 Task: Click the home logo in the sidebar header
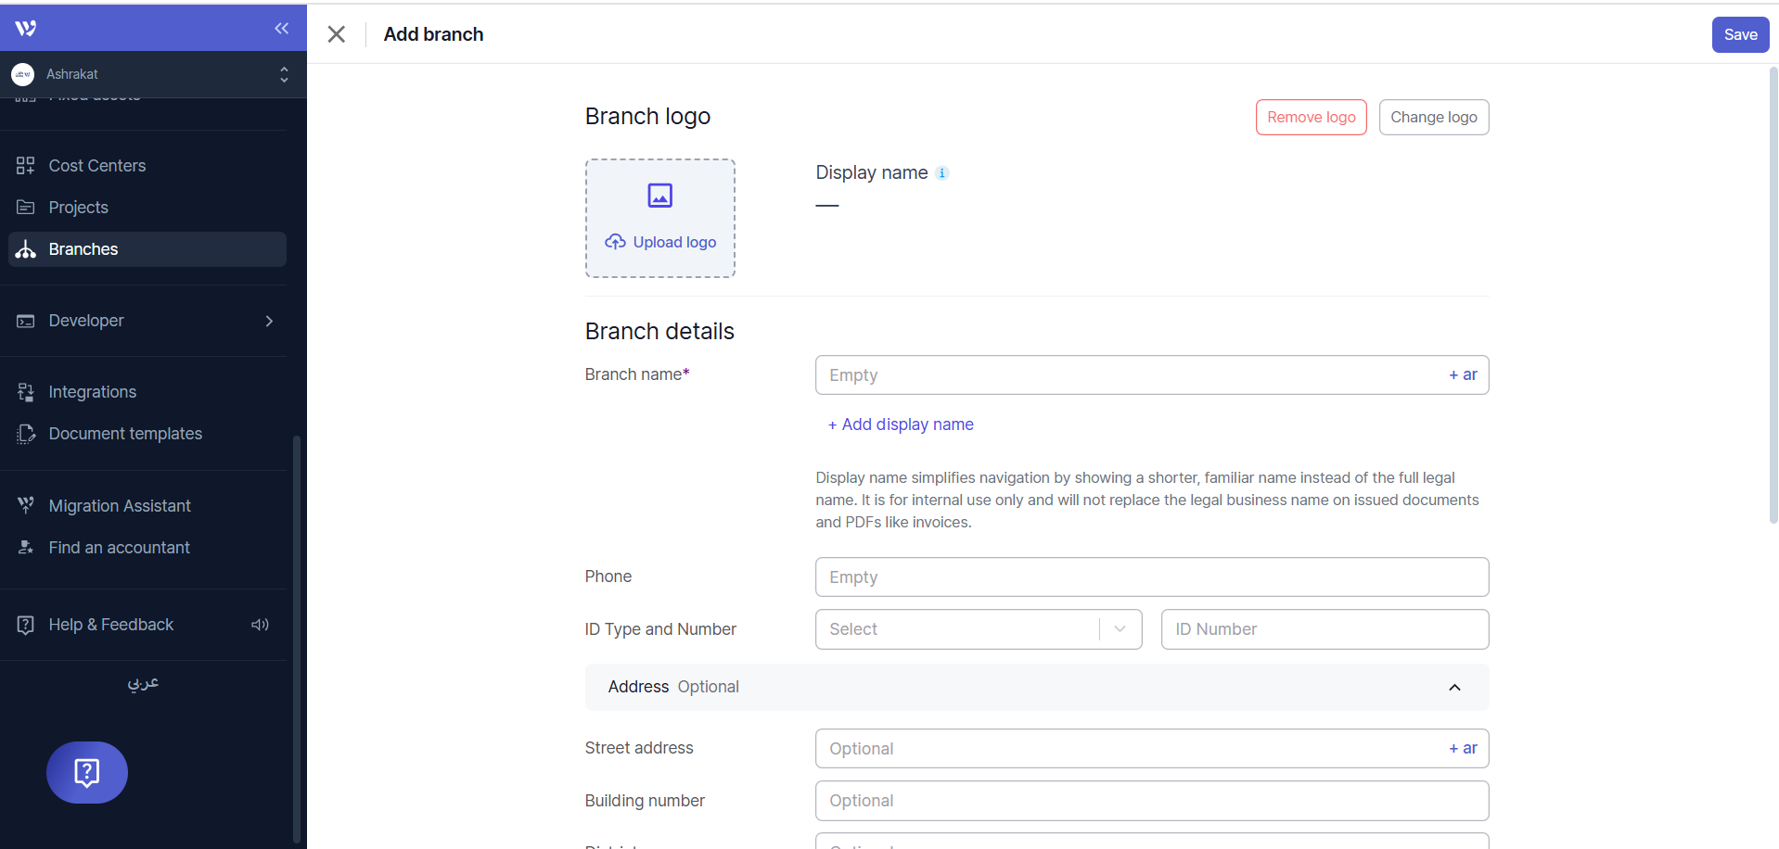26,29
